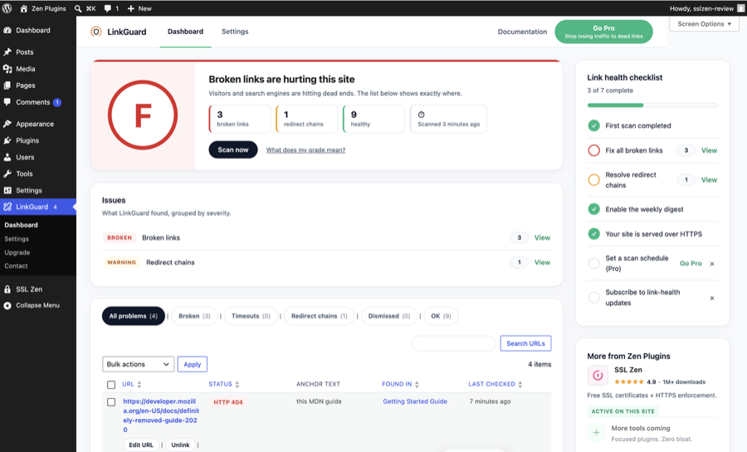747x452 pixels.
Task: Click the SSL Zen plugin logo icon
Action: 598,376
